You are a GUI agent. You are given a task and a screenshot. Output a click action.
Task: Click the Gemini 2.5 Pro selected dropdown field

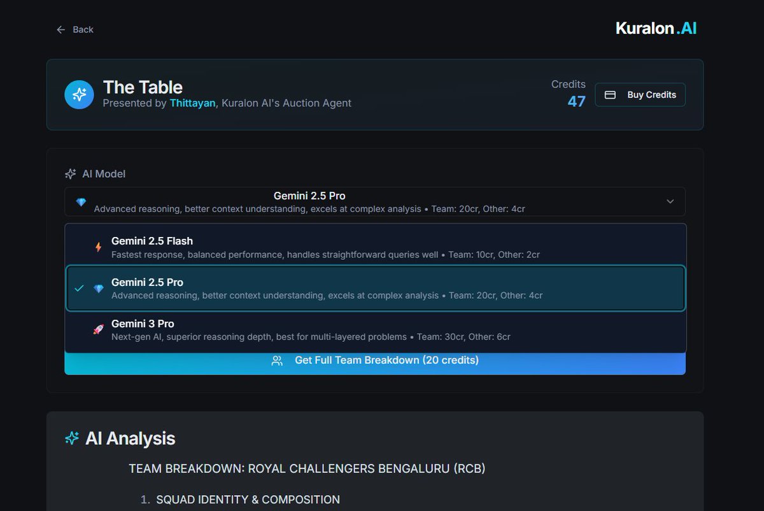pyautogui.click(x=375, y=201)
